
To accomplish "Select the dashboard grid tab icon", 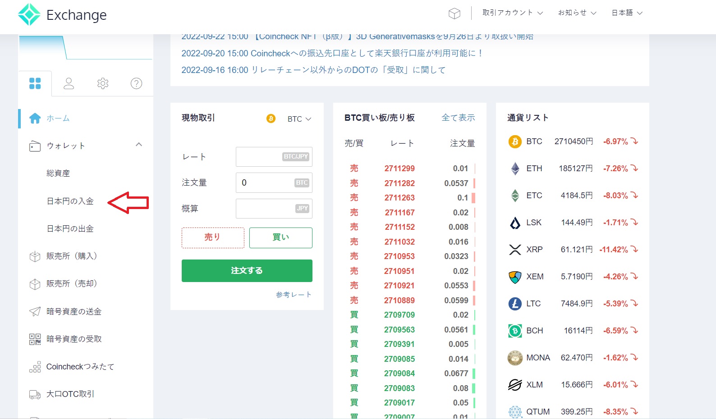I will tap(35, 83).
